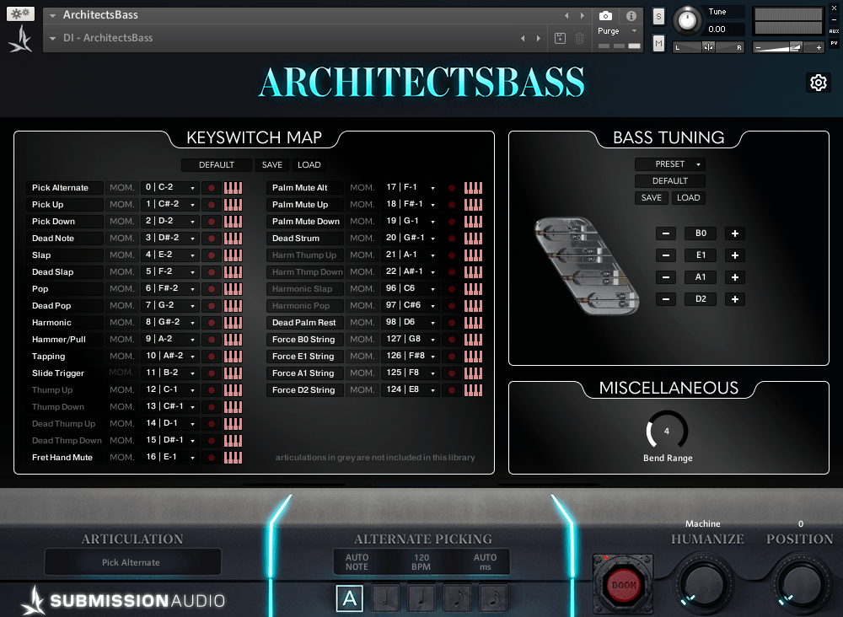Screen dimensions: 843x617
Task: Open the instrument info icon
Action: pyautogui.click(x=631, y=16)
